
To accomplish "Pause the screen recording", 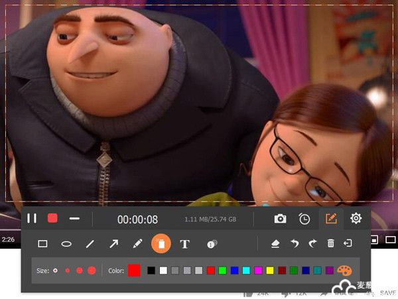I will coord(32,218).
